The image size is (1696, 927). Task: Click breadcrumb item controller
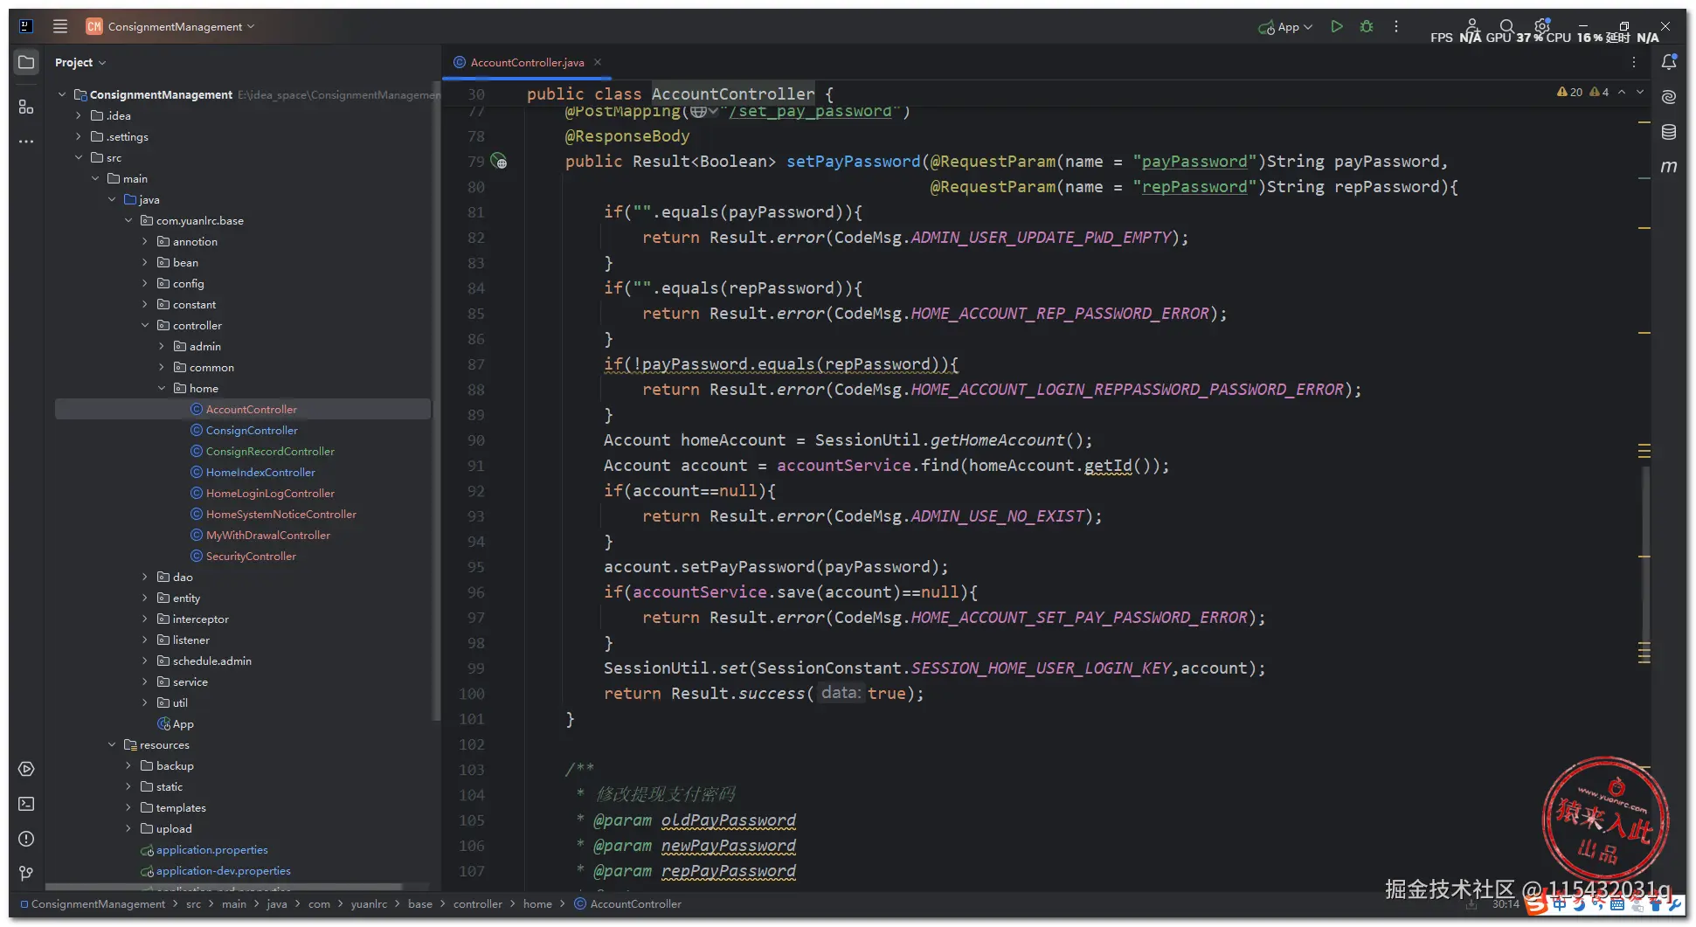[477, 903]
